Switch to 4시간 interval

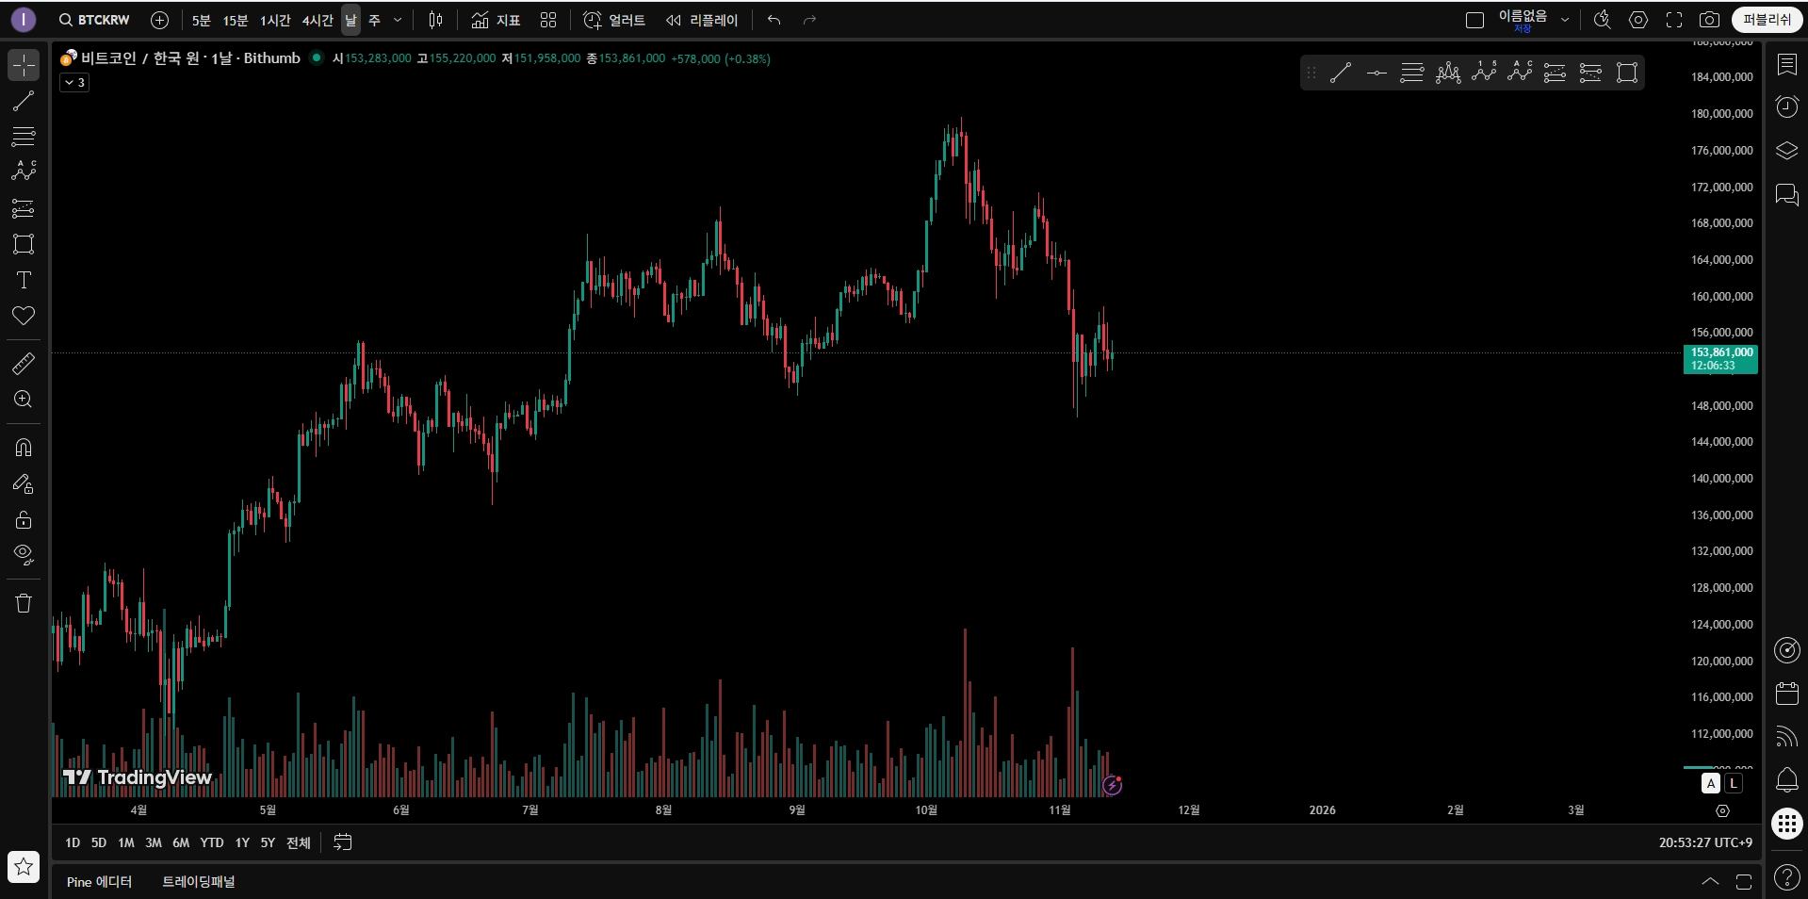tap(318, 20)
